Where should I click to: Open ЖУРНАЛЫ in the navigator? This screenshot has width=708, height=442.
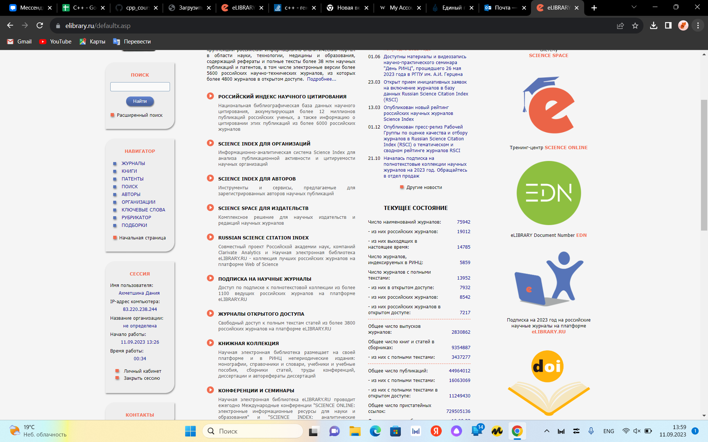(133, 164)
